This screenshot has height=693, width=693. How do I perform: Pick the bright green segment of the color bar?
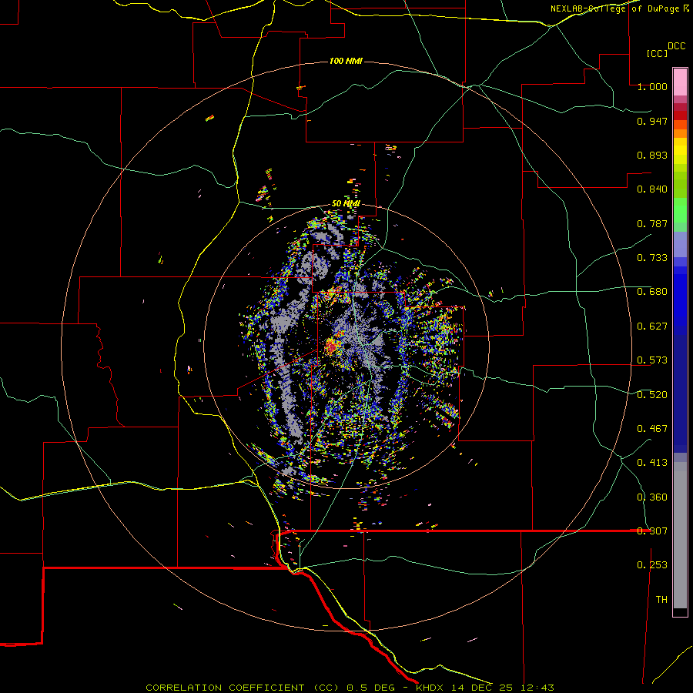pyautogui.click(x=680, y=210)
